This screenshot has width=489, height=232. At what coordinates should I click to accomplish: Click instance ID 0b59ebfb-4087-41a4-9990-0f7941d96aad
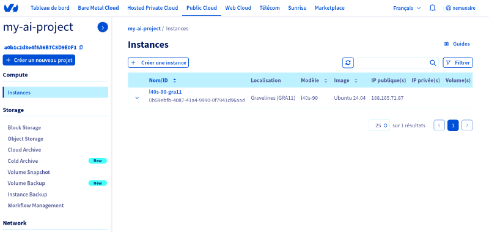tap(197, 100)
